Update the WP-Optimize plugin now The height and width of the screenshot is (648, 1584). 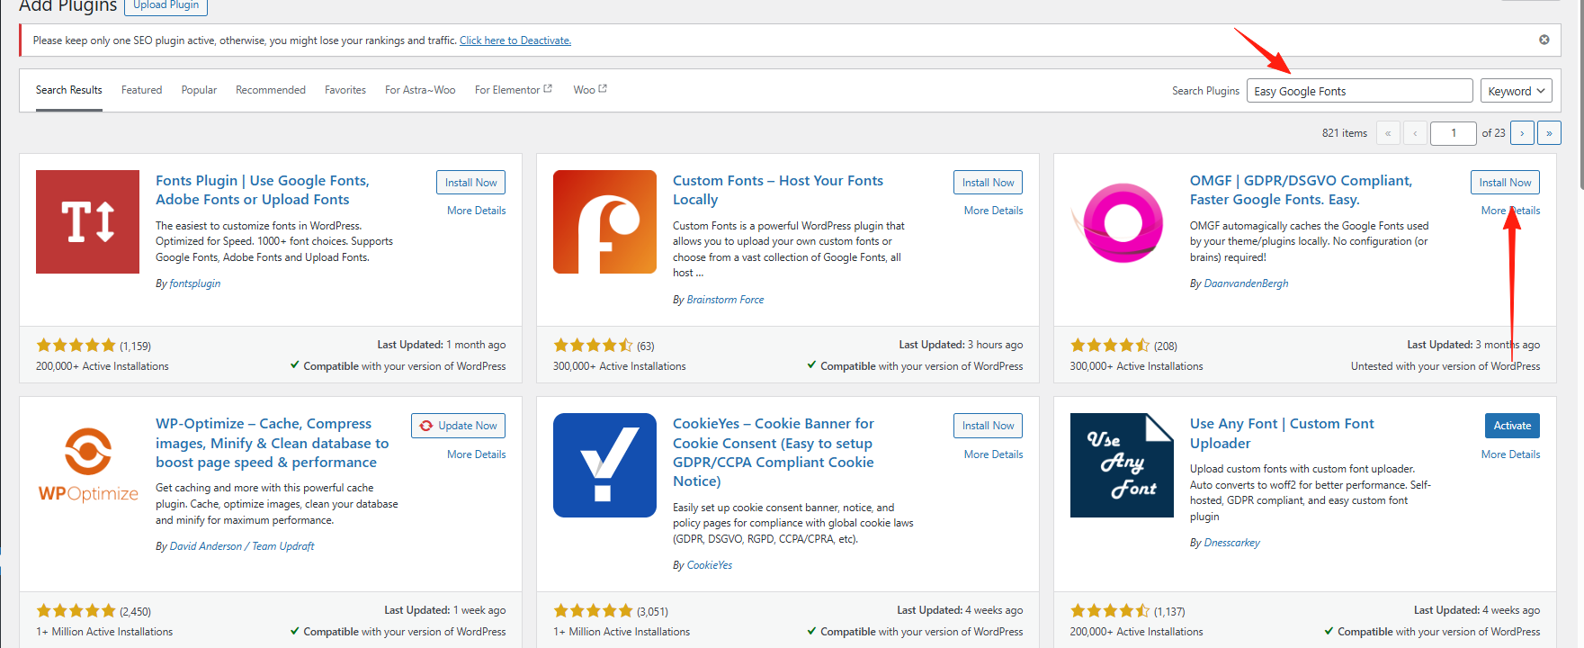[459, 426]
